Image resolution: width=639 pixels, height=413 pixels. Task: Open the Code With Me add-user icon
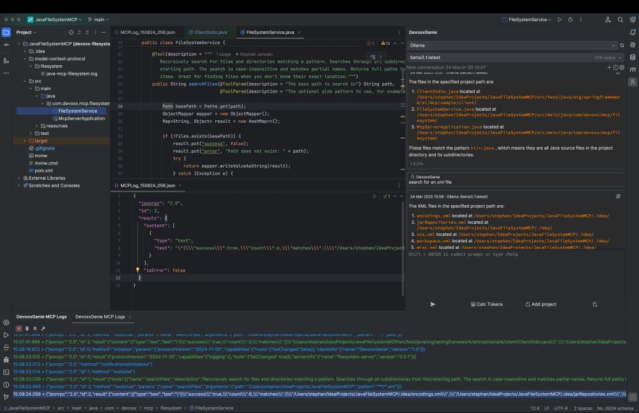tap(608, 20)
